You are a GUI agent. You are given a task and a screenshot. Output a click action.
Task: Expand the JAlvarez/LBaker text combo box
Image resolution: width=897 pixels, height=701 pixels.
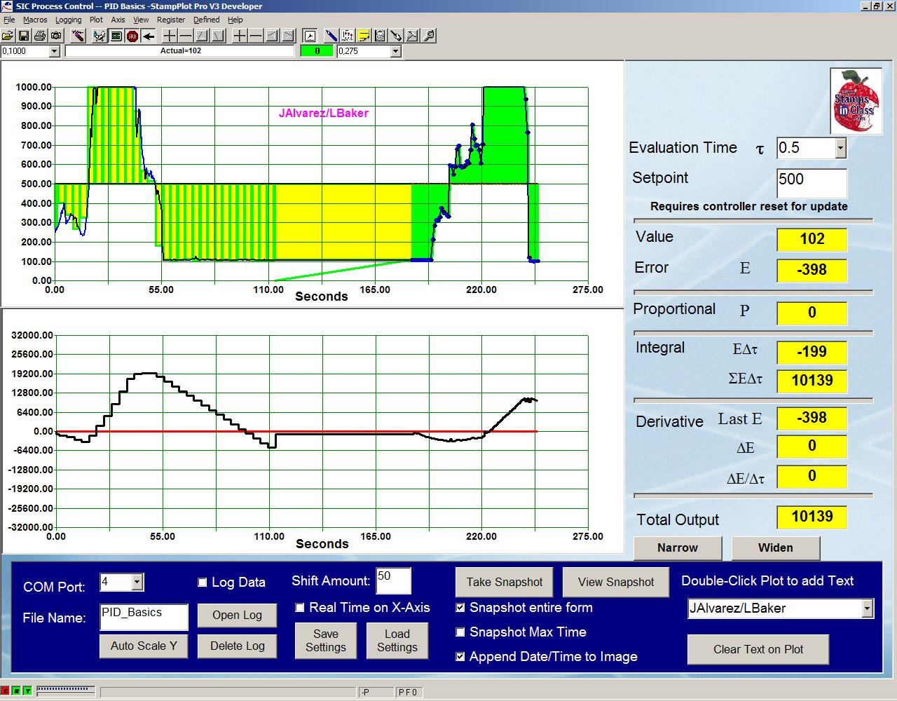tap(867, 608)
